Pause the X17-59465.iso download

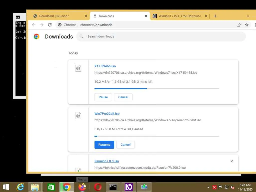pyautogui.click(x=103, y=97)
